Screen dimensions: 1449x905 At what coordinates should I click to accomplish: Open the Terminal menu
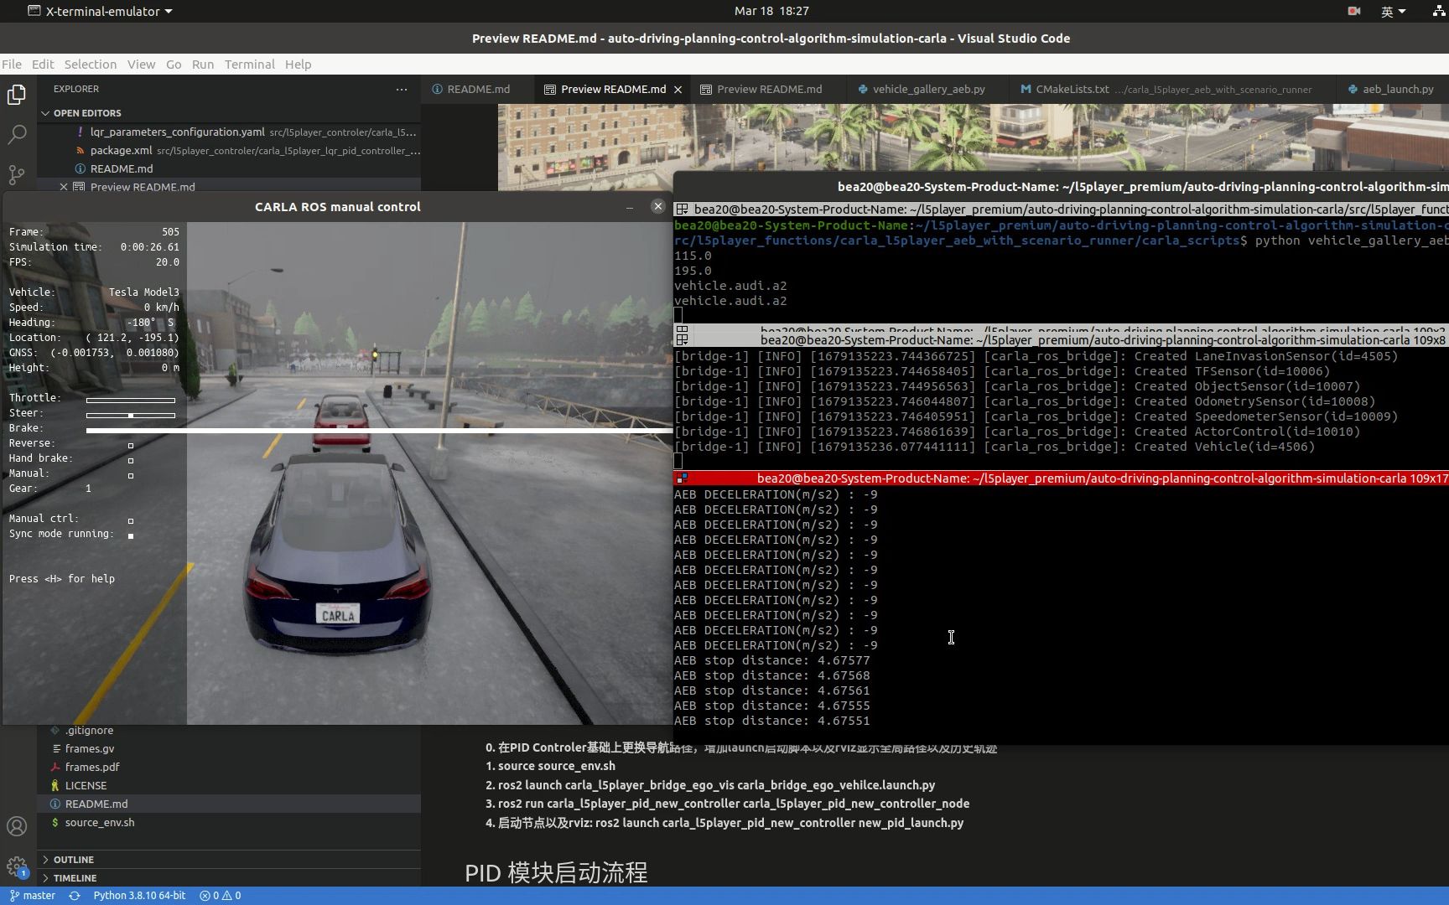coord(249,64)
